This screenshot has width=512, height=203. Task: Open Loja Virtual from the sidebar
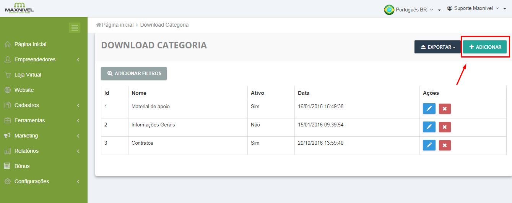click(x=28, y=75)
